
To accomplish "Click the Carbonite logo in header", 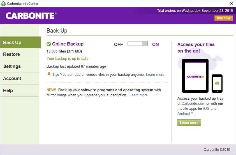I will point(31,15).
